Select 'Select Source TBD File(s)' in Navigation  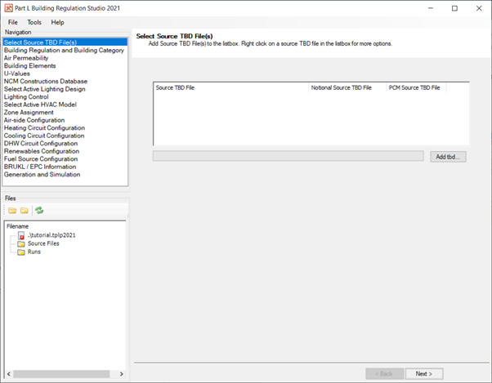(x=65, y=42)
